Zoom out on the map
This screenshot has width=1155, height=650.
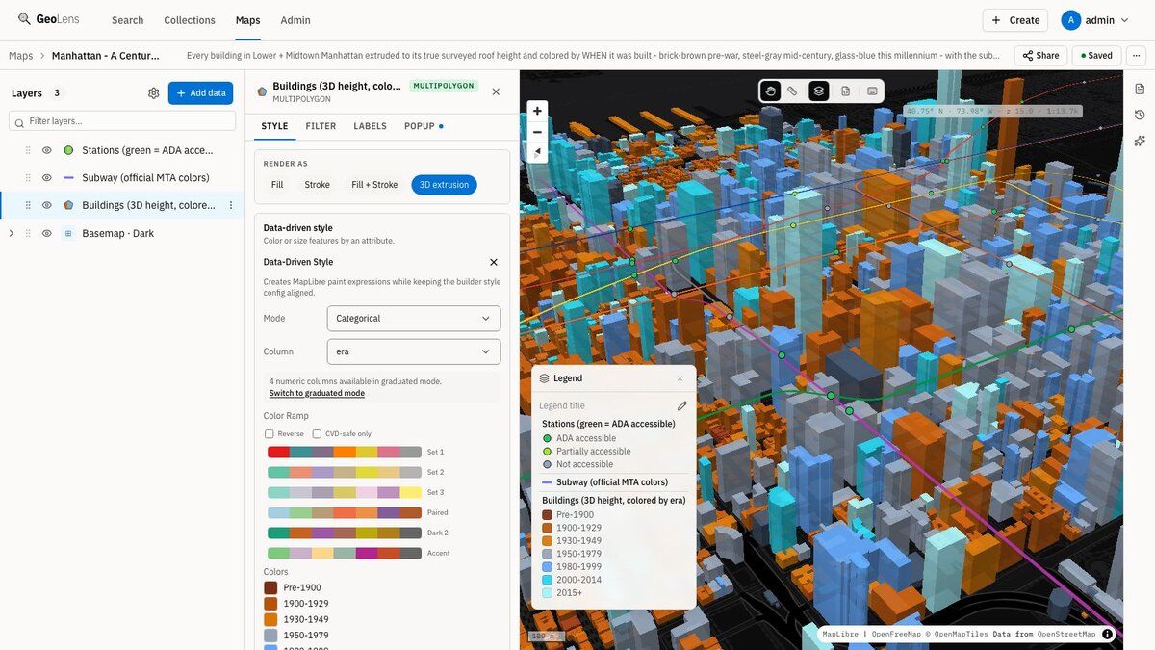[x=537, y=132]
